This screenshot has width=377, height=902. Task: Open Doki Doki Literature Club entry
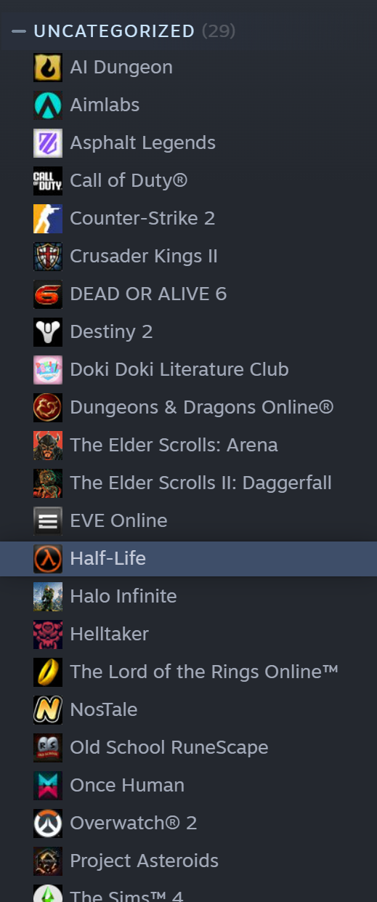coord(188,370)
